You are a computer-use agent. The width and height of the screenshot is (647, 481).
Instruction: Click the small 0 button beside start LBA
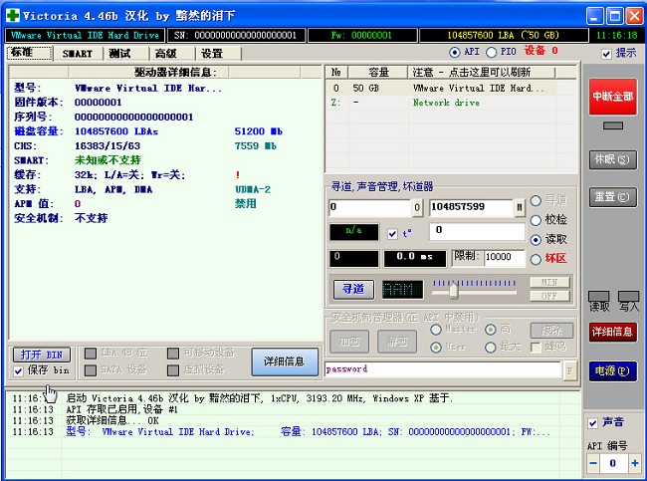pos(417,207)
